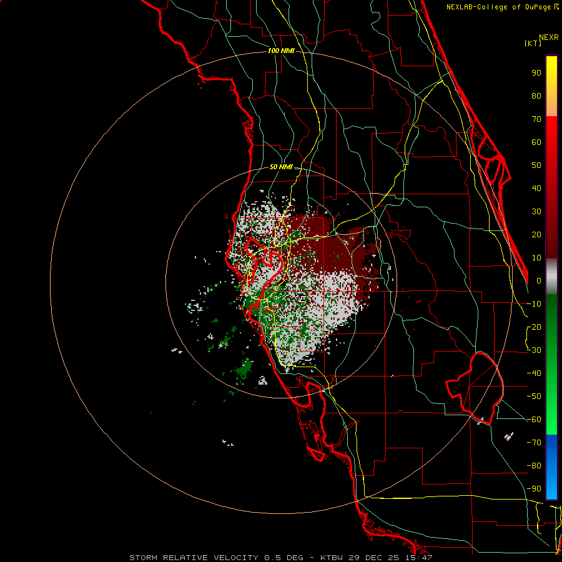The image size is (562, 562).
Task: Click the "STORM RELATIVE VELOCITY" caption text
Action: (x=194, y=558)
